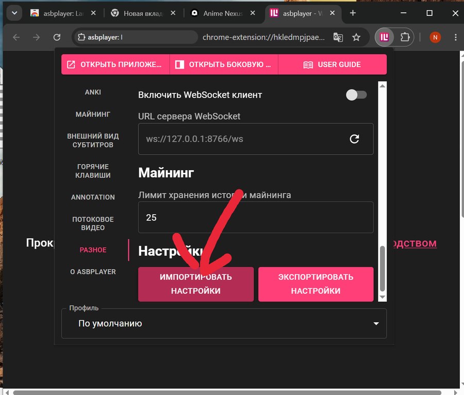Image resolution: width=464 pixels, height=395 pixels.
Task: Click the settings panel vertical scrollbar thumb
Action: click(383, 268)
